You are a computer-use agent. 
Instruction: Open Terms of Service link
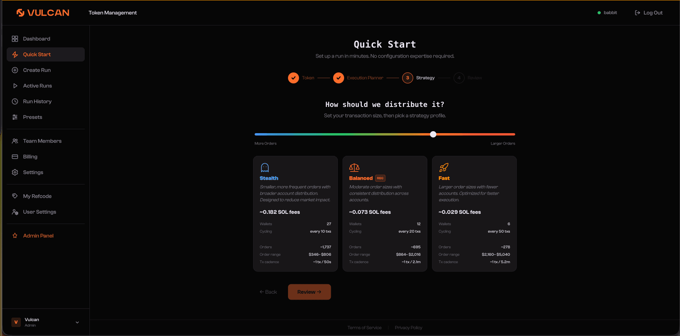click(365, 328)
